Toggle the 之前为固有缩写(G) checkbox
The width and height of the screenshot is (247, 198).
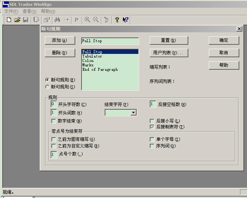pos(54,139)
